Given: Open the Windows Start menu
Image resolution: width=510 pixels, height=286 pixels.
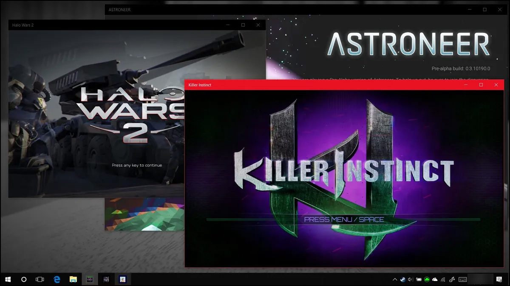Looking at the screenshot, I should tap(8, 279).
